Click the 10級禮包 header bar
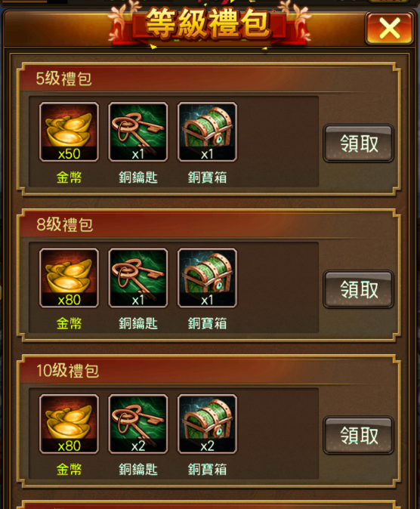This screenshot has height=509, width=420. tap(208, 371)
